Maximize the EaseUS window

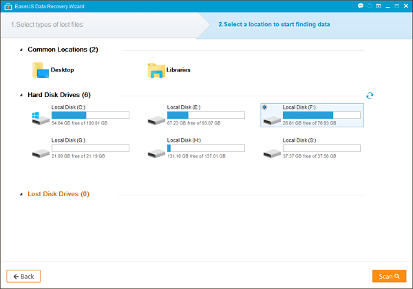396,6
